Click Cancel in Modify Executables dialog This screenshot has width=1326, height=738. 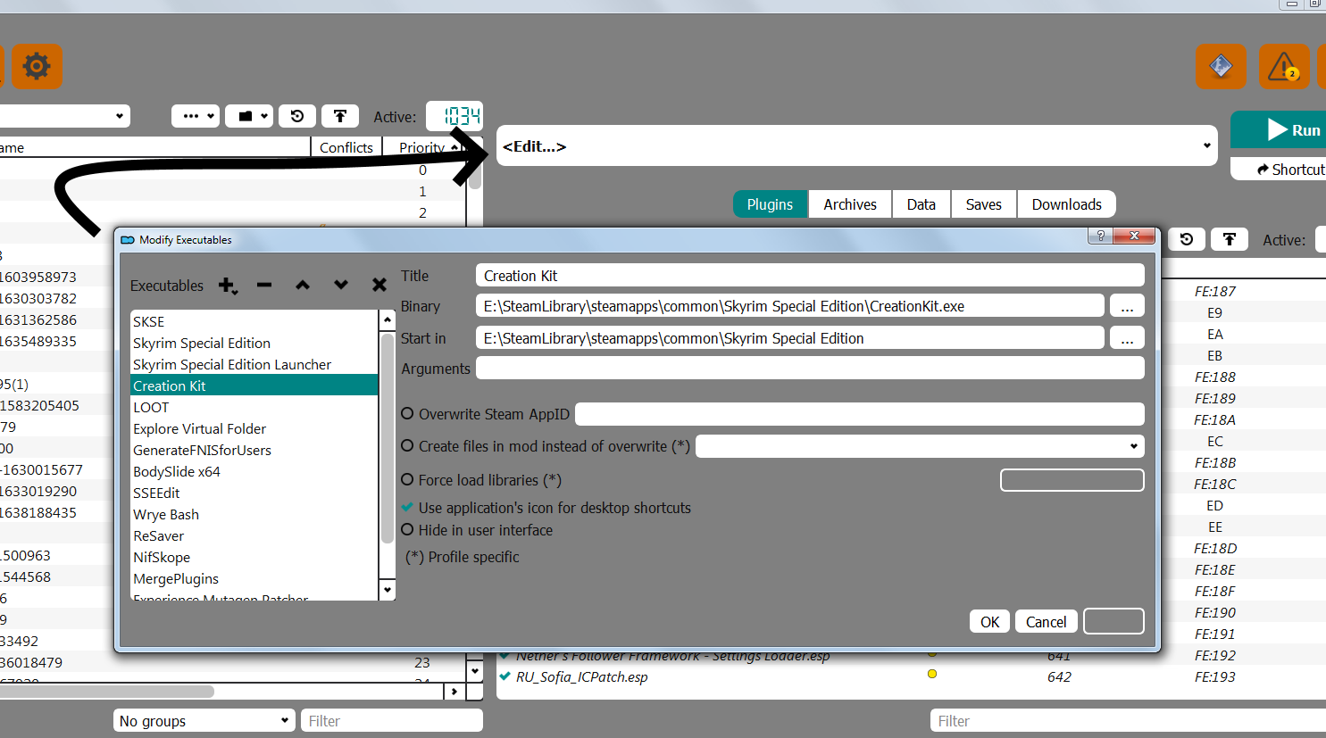[1047, 622]
